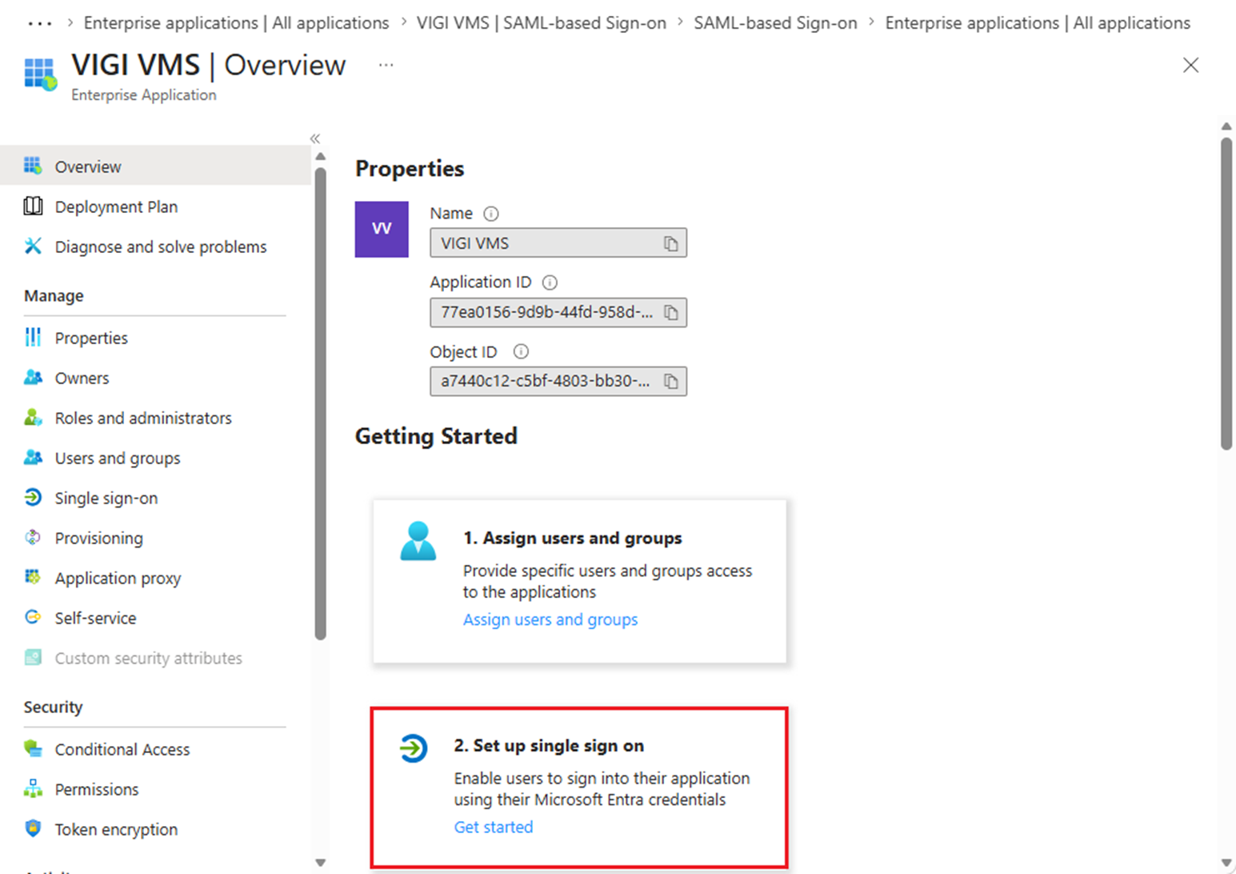Open Conditional Access page

click(x=122, y=749)
